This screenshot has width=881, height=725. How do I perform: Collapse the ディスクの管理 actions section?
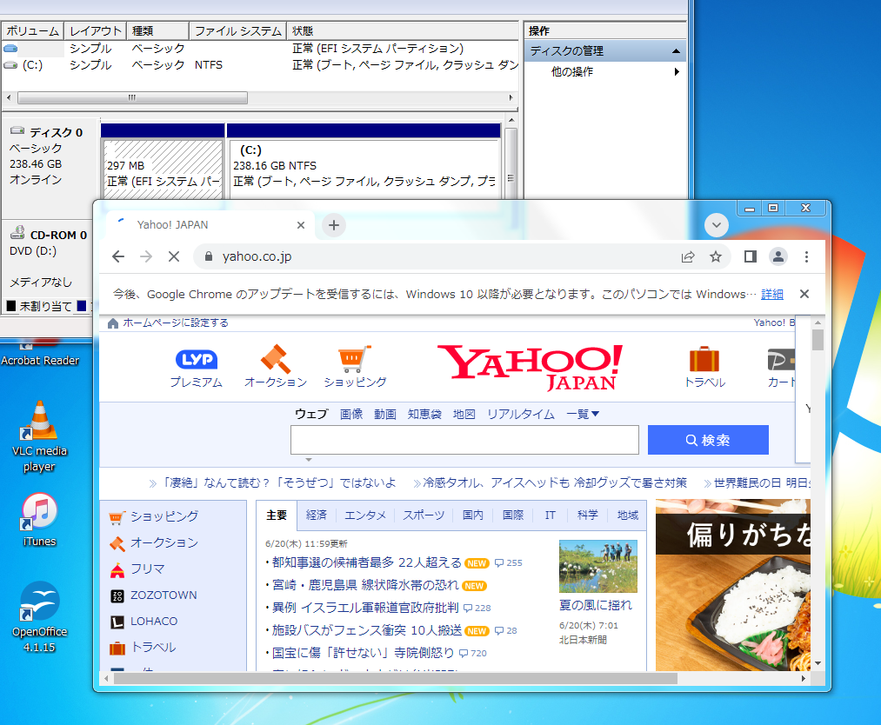coord(676,50)
